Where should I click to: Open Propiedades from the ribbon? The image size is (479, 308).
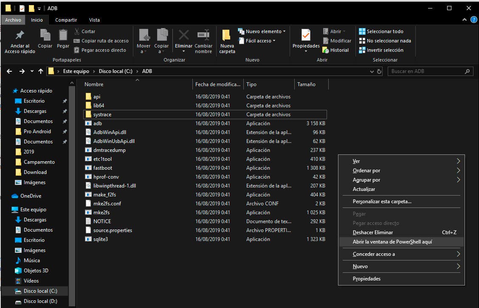pos(306,36)
